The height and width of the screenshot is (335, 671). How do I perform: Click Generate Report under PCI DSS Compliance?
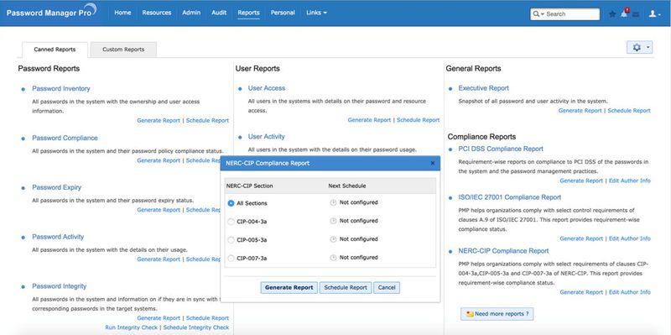click(x=581, y=181)
